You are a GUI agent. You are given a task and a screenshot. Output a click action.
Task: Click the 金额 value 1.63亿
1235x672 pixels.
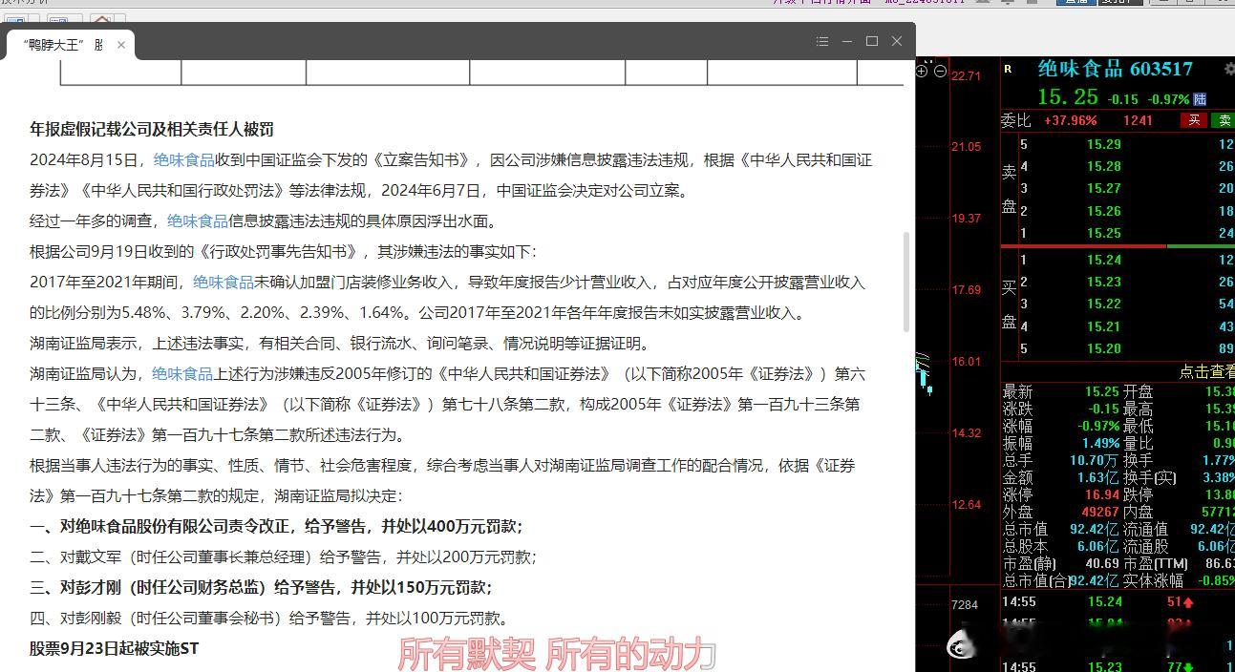click(x=1099, y=477)
